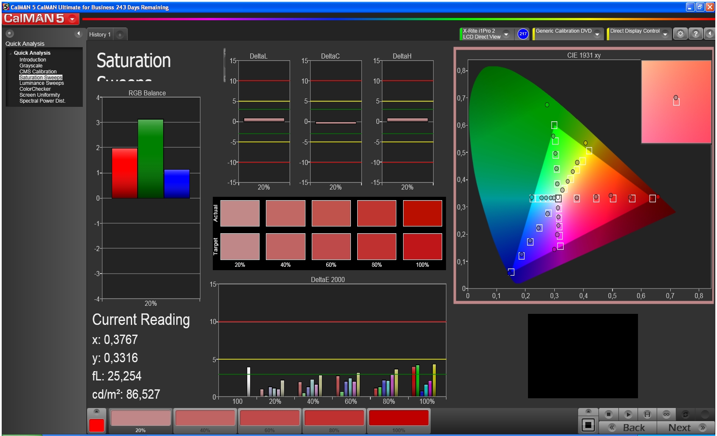Image resolution: width=717 pixels, height=436 pixels.
Task: Advance to the next page with Next
Action: (686, 428)
